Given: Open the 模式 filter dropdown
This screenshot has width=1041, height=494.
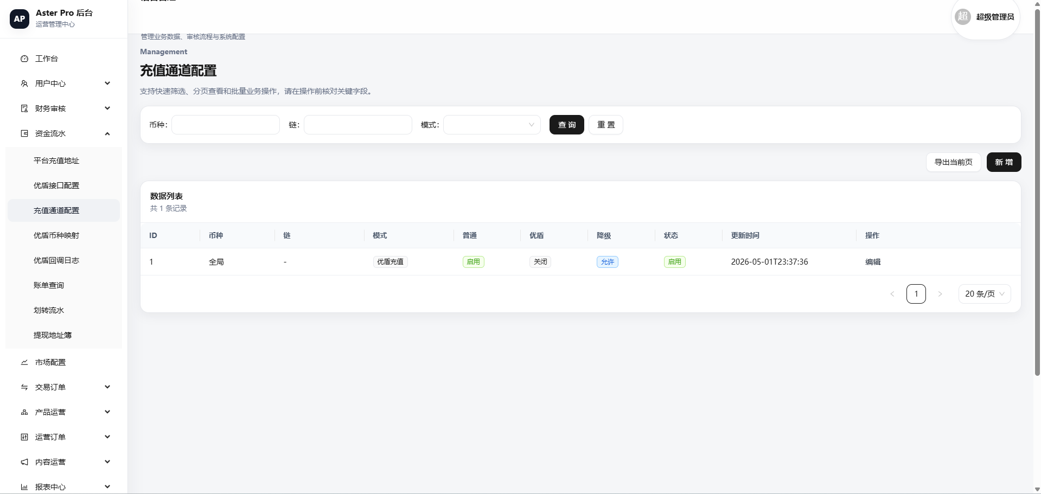Looking at the screenshot, I should [492, 125].
